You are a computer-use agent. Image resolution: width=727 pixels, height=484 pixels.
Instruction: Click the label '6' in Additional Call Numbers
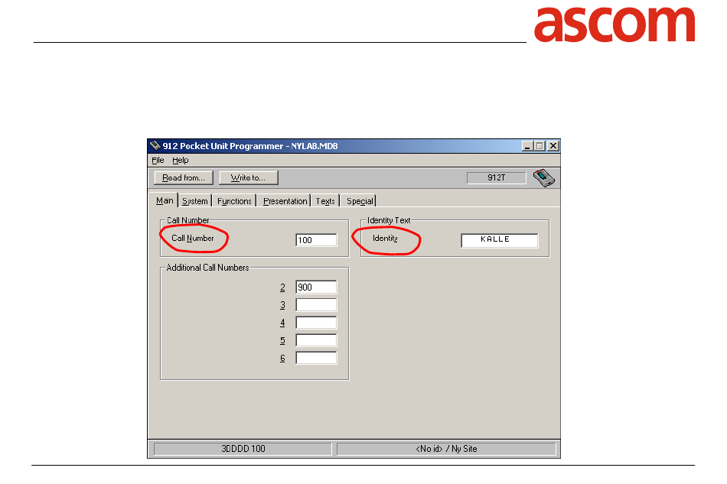[x=282, y=358]
